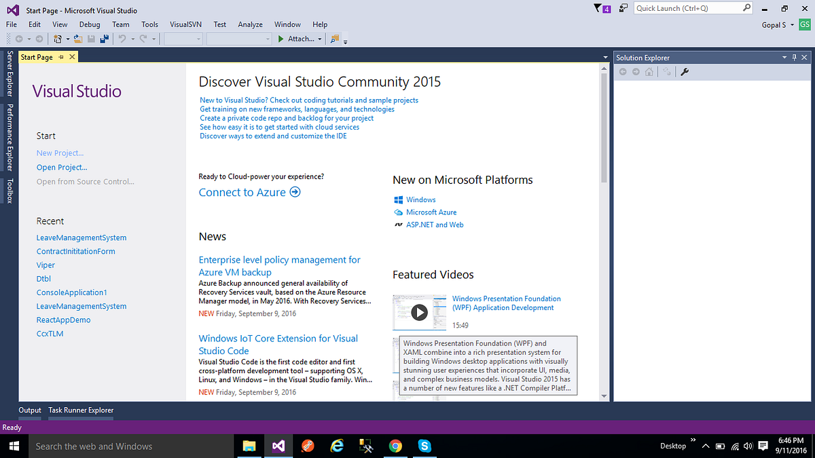Viewport: 815px width, 458px height.
Task: Click the Find in Files toolbar icon
Action: point(334,39)
